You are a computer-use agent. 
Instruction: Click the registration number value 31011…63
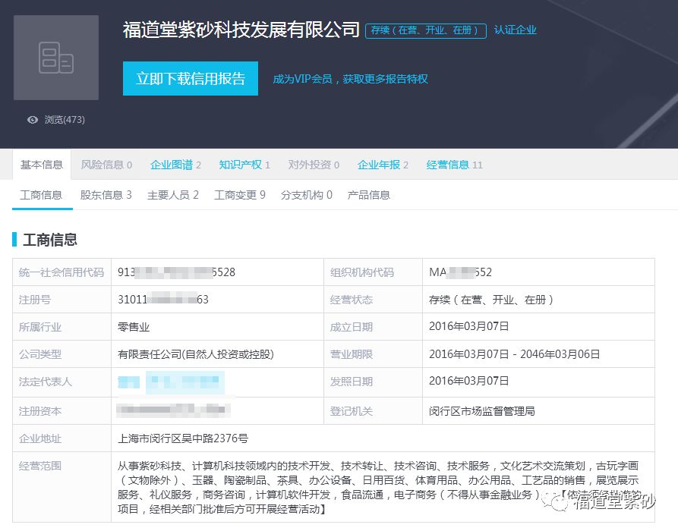click(x=163, y=300)
